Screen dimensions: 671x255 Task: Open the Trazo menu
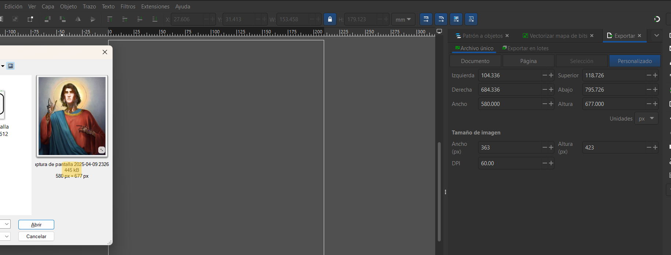click(89, 6)
